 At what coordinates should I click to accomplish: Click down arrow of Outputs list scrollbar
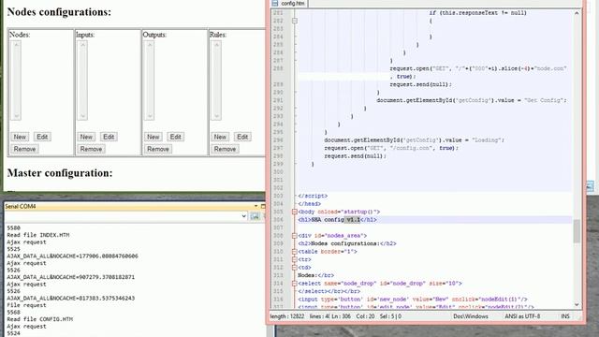150,116
